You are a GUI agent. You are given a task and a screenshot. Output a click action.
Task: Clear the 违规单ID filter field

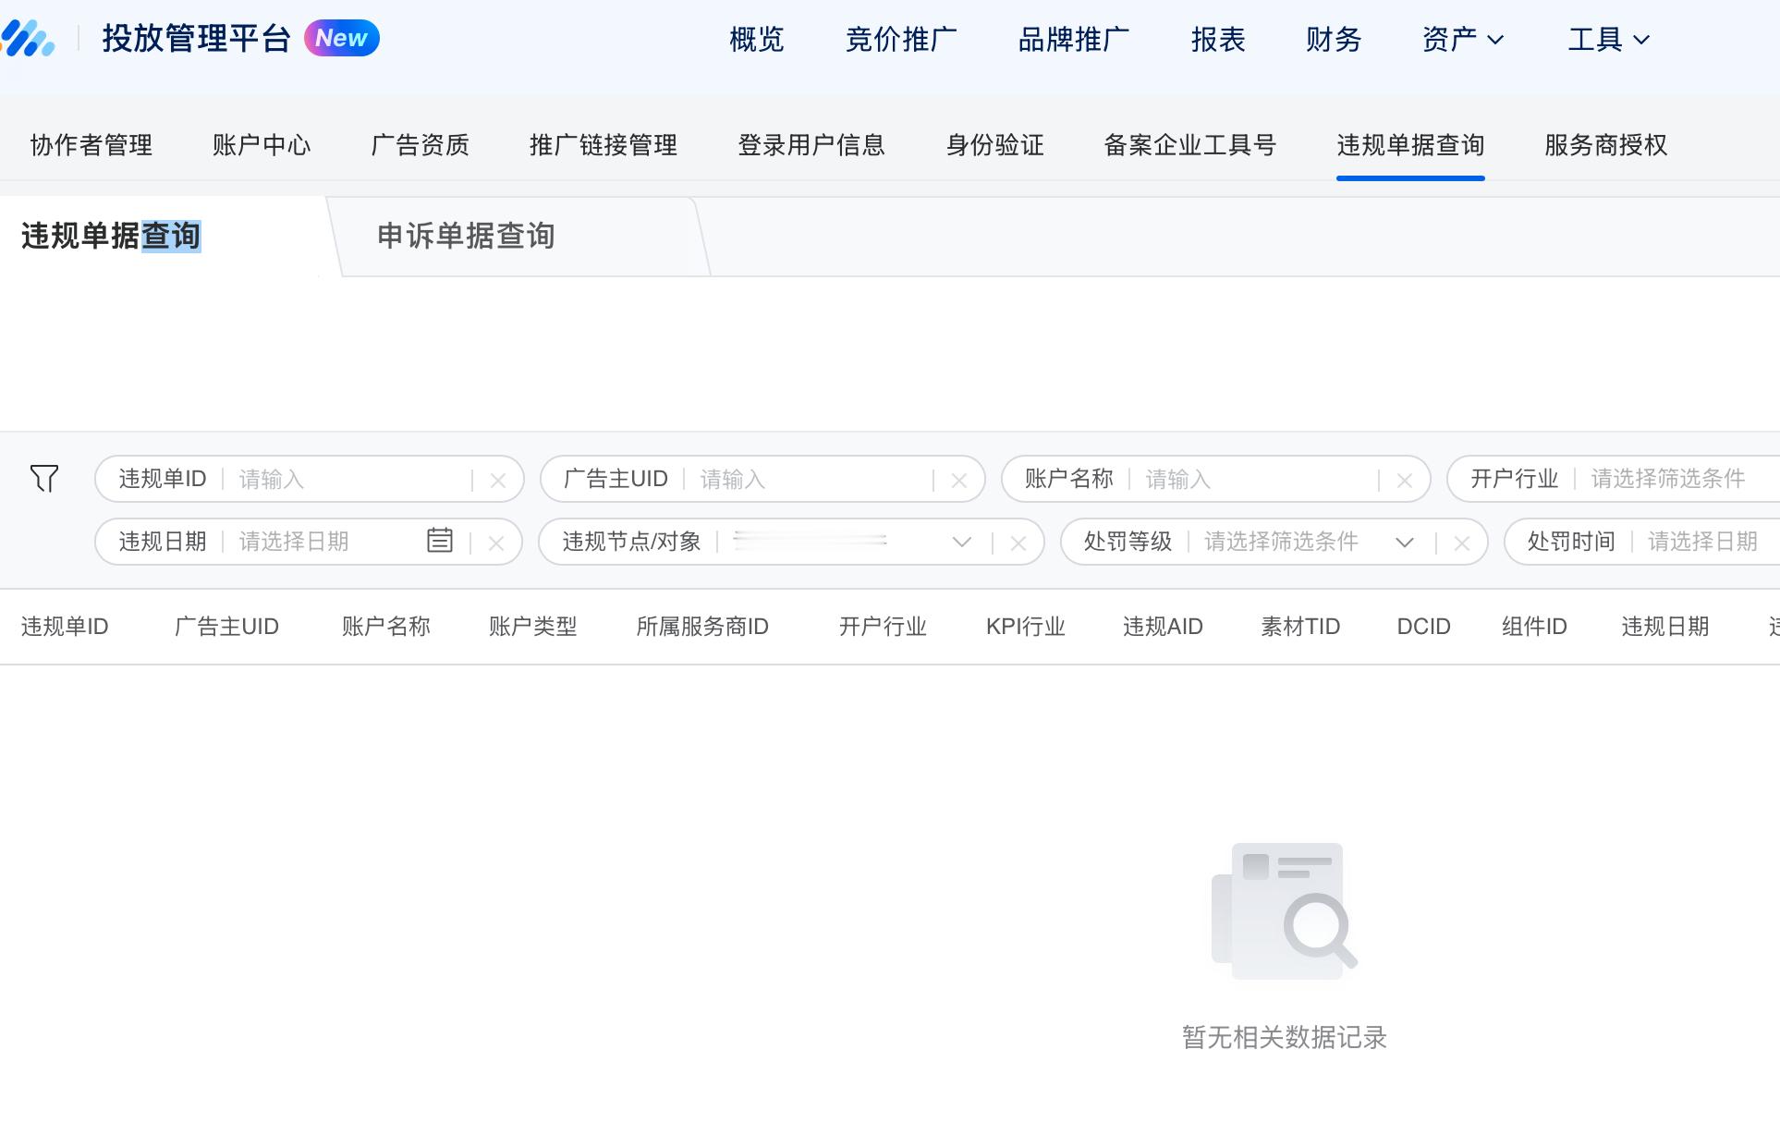coord(498,481)
